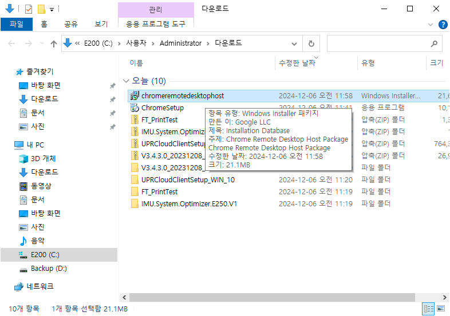This screenshot has width=450, height=316.
Task: Sort by the 이름 column header
Action: (x=136, y=63)
